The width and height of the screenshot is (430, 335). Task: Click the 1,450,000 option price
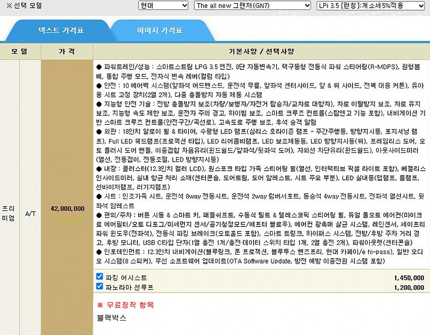pos(409,278)
